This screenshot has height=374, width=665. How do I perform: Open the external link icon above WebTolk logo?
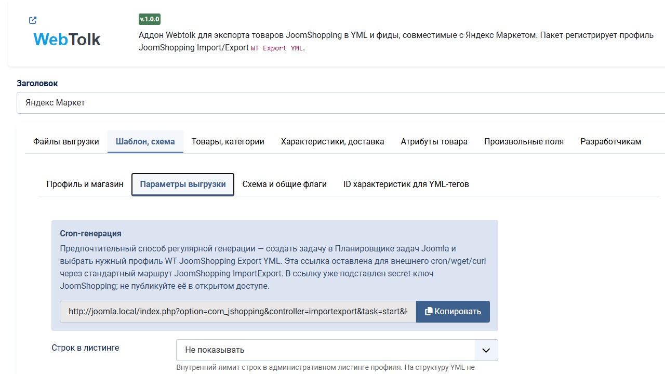pyautogui.click(x=33, y=20)
